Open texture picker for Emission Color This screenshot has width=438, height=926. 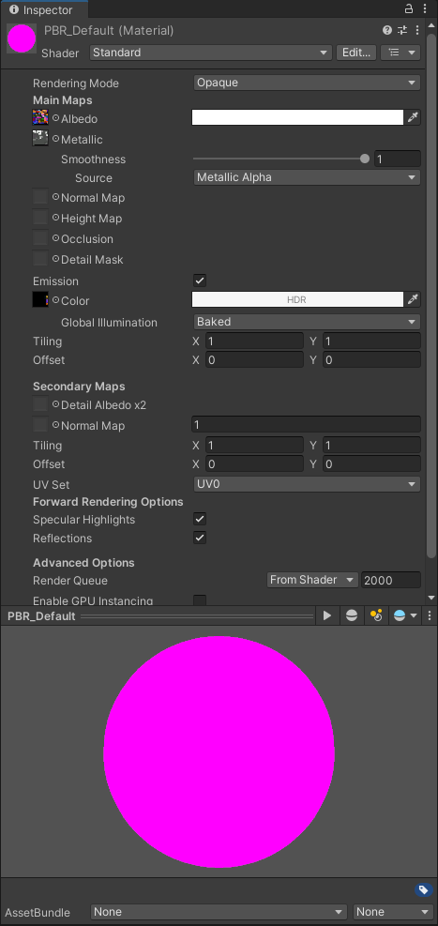(56, 299)
